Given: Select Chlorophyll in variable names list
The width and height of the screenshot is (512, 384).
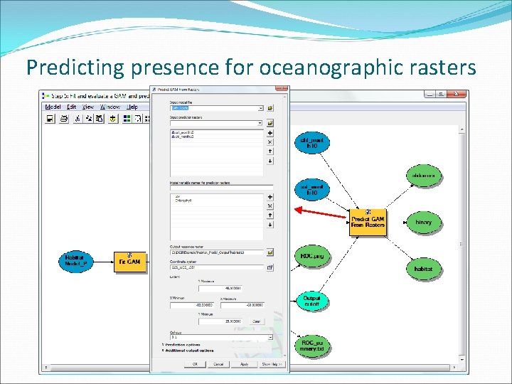Looking at the screenshot, I should [x=183, y=201].
